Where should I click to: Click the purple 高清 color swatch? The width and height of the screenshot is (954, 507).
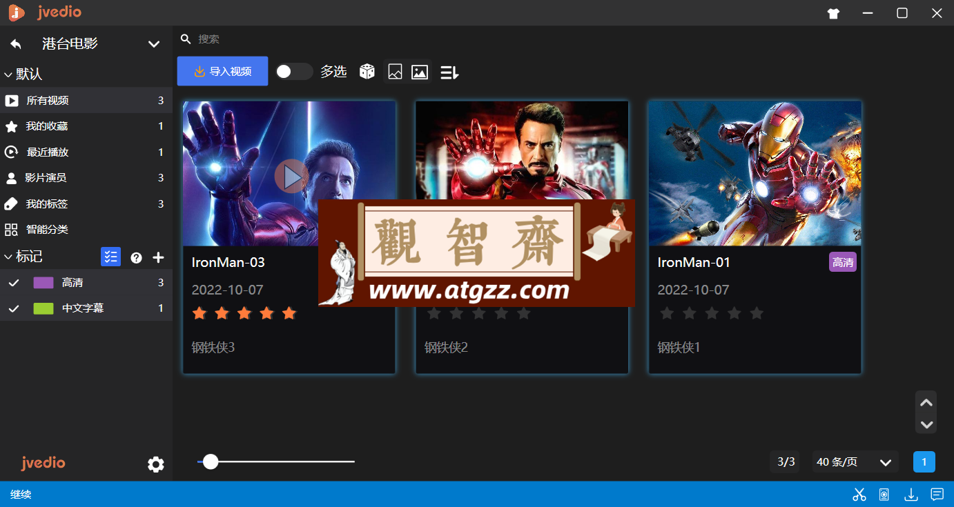click(43, 283)
